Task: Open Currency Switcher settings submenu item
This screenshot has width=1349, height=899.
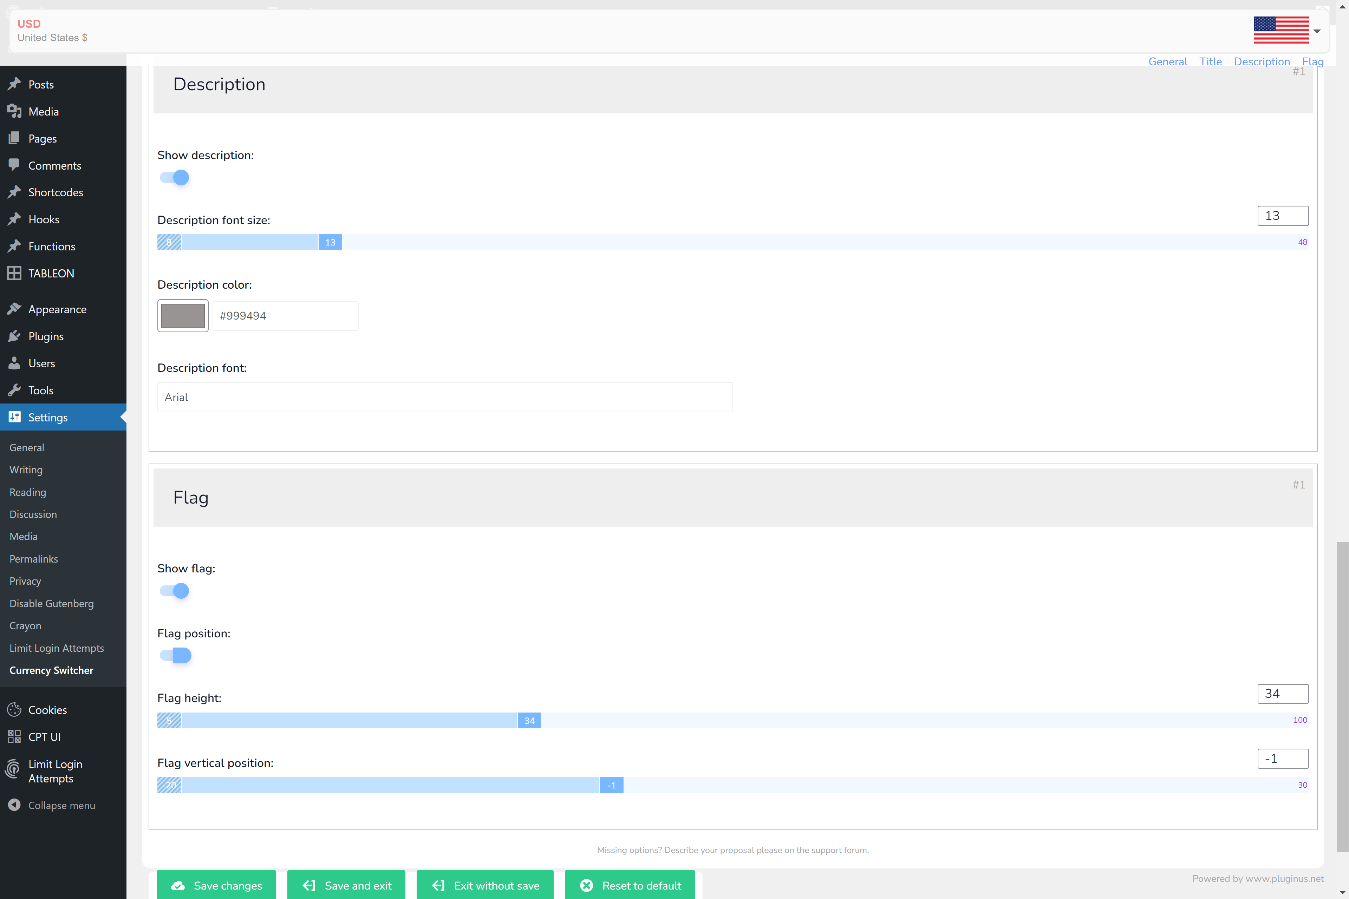Action: click(x=51, y=670)
